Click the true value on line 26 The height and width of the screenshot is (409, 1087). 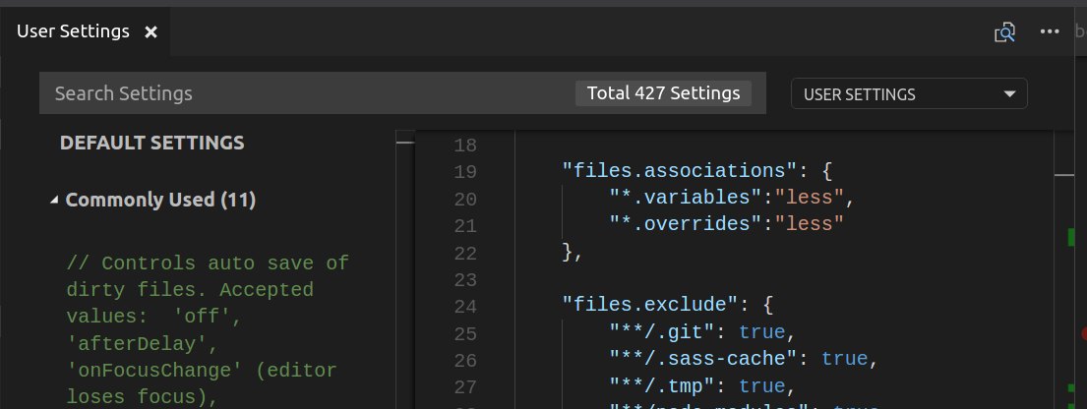coord(844,359)
